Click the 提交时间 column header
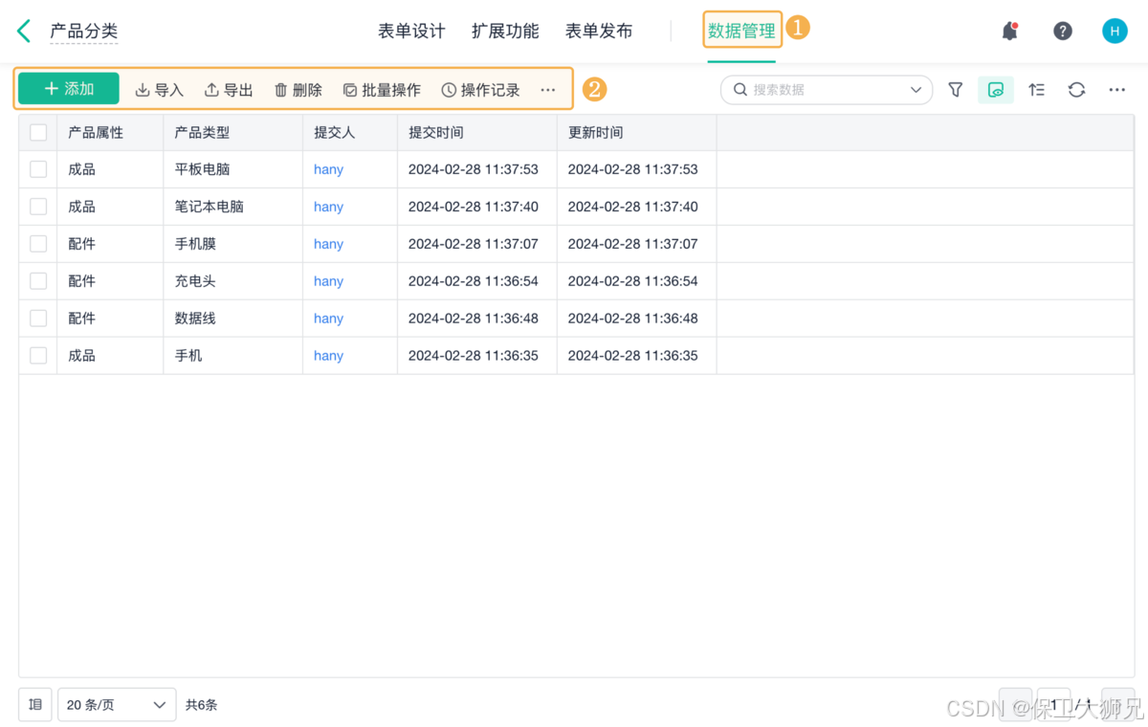 click(476, 133)
